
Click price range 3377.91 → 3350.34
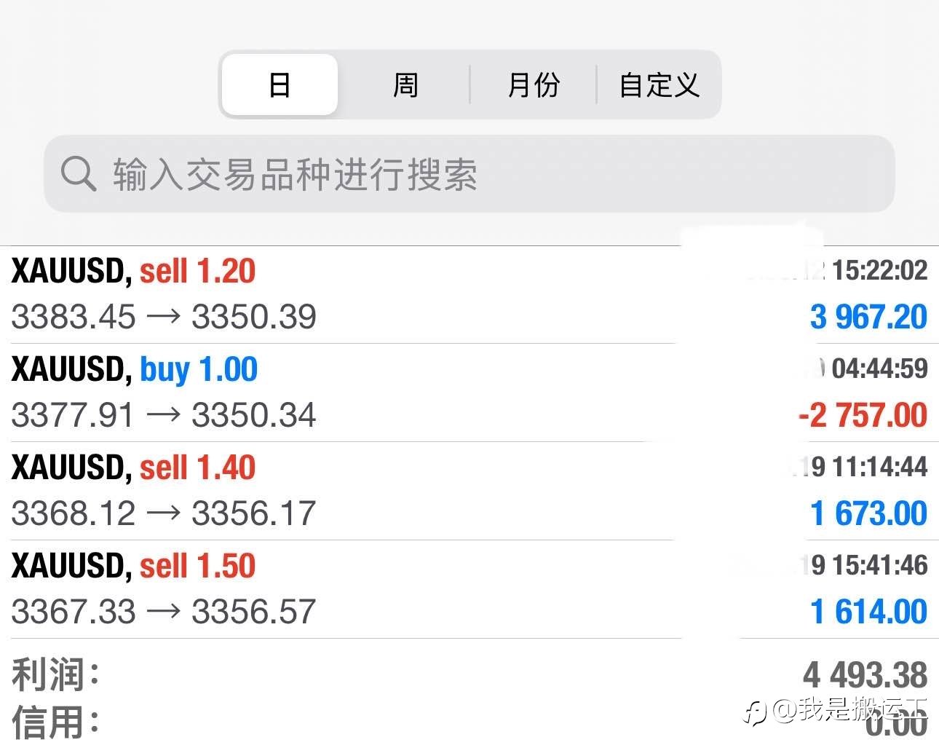164,415
